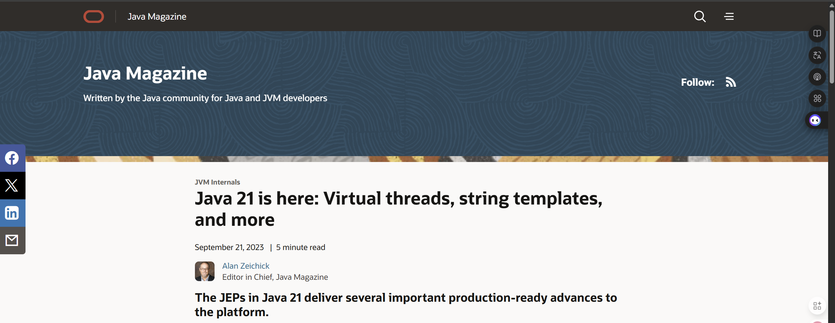Screen dimensions: 835x323
Task: Open the search magnifier icon
Action: (700, 16)
